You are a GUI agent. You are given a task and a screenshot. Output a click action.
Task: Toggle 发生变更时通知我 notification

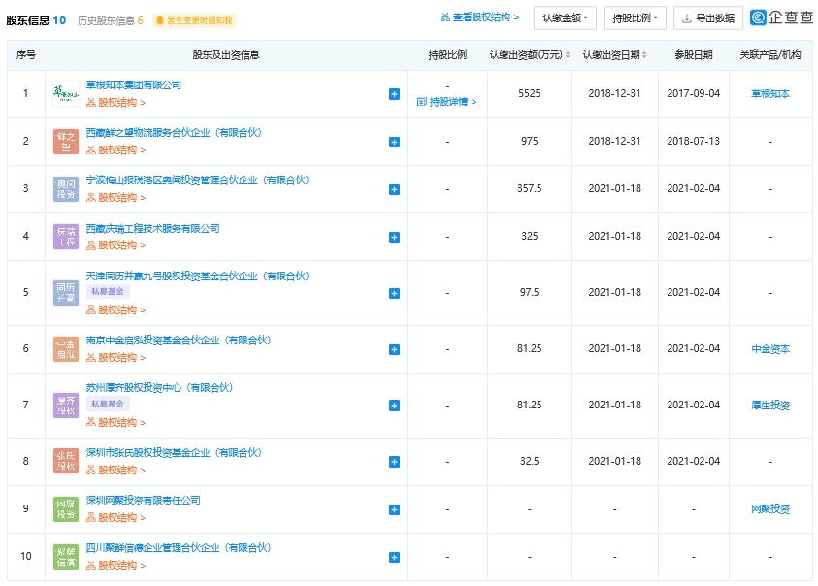194,20
